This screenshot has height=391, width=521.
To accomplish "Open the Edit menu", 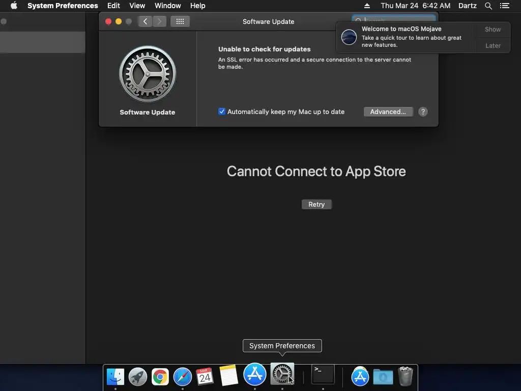I will 113,6.
